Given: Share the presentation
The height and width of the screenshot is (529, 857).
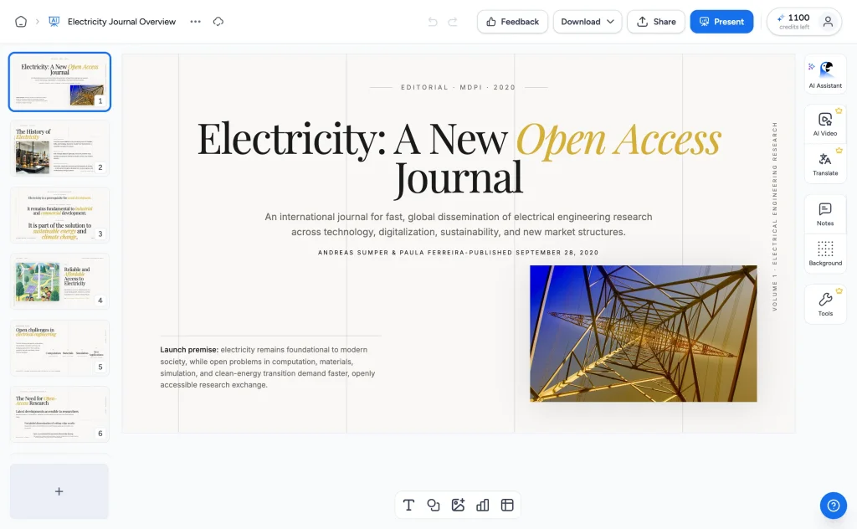Looking at the screenshot, I should pyautogui.click(x=656, y=22).
